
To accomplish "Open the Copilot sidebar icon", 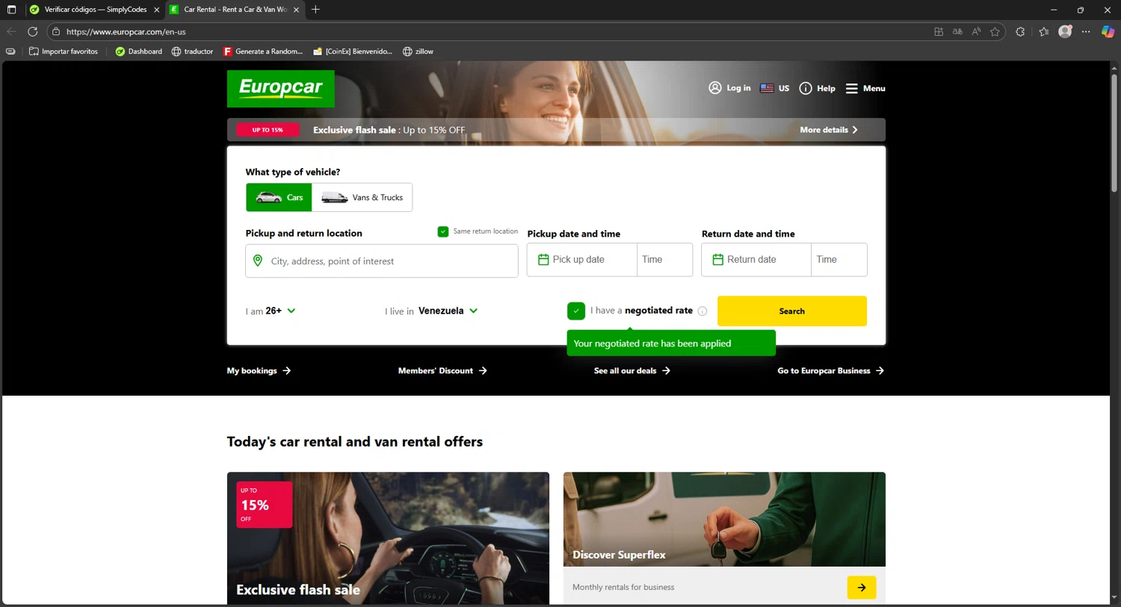I will pos(1108,31).
